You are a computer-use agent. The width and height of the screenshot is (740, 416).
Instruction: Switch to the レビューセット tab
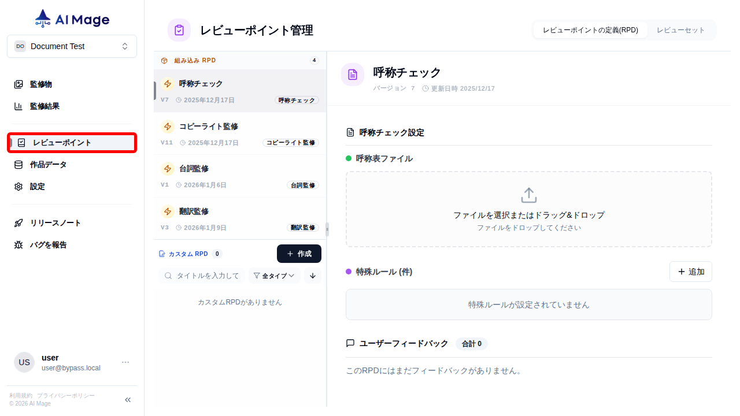tap(682, 29)
